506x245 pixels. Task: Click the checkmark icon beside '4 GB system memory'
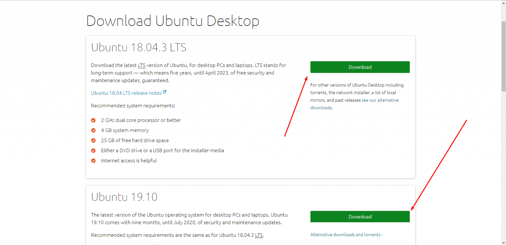click(93, 130)
